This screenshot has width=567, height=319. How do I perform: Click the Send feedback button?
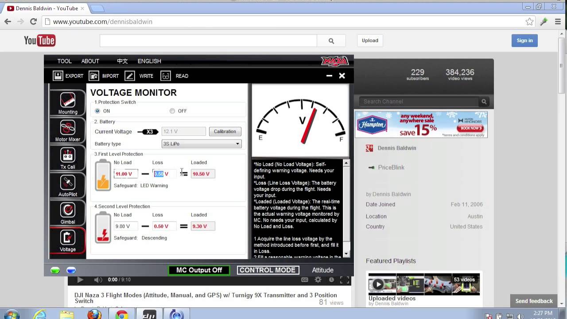point(534,301)
